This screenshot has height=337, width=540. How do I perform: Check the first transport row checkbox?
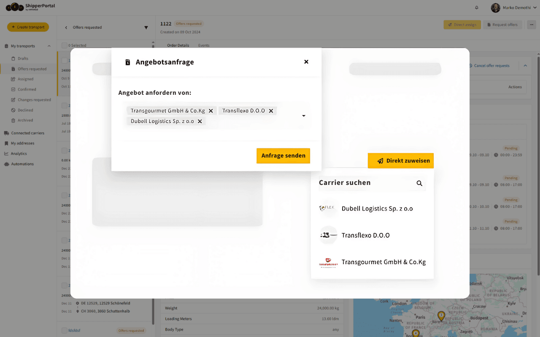pos(64,60)
